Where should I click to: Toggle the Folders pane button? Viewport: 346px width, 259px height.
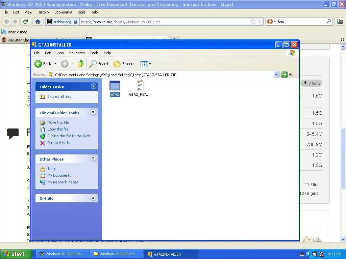click(x=124, y=64)
